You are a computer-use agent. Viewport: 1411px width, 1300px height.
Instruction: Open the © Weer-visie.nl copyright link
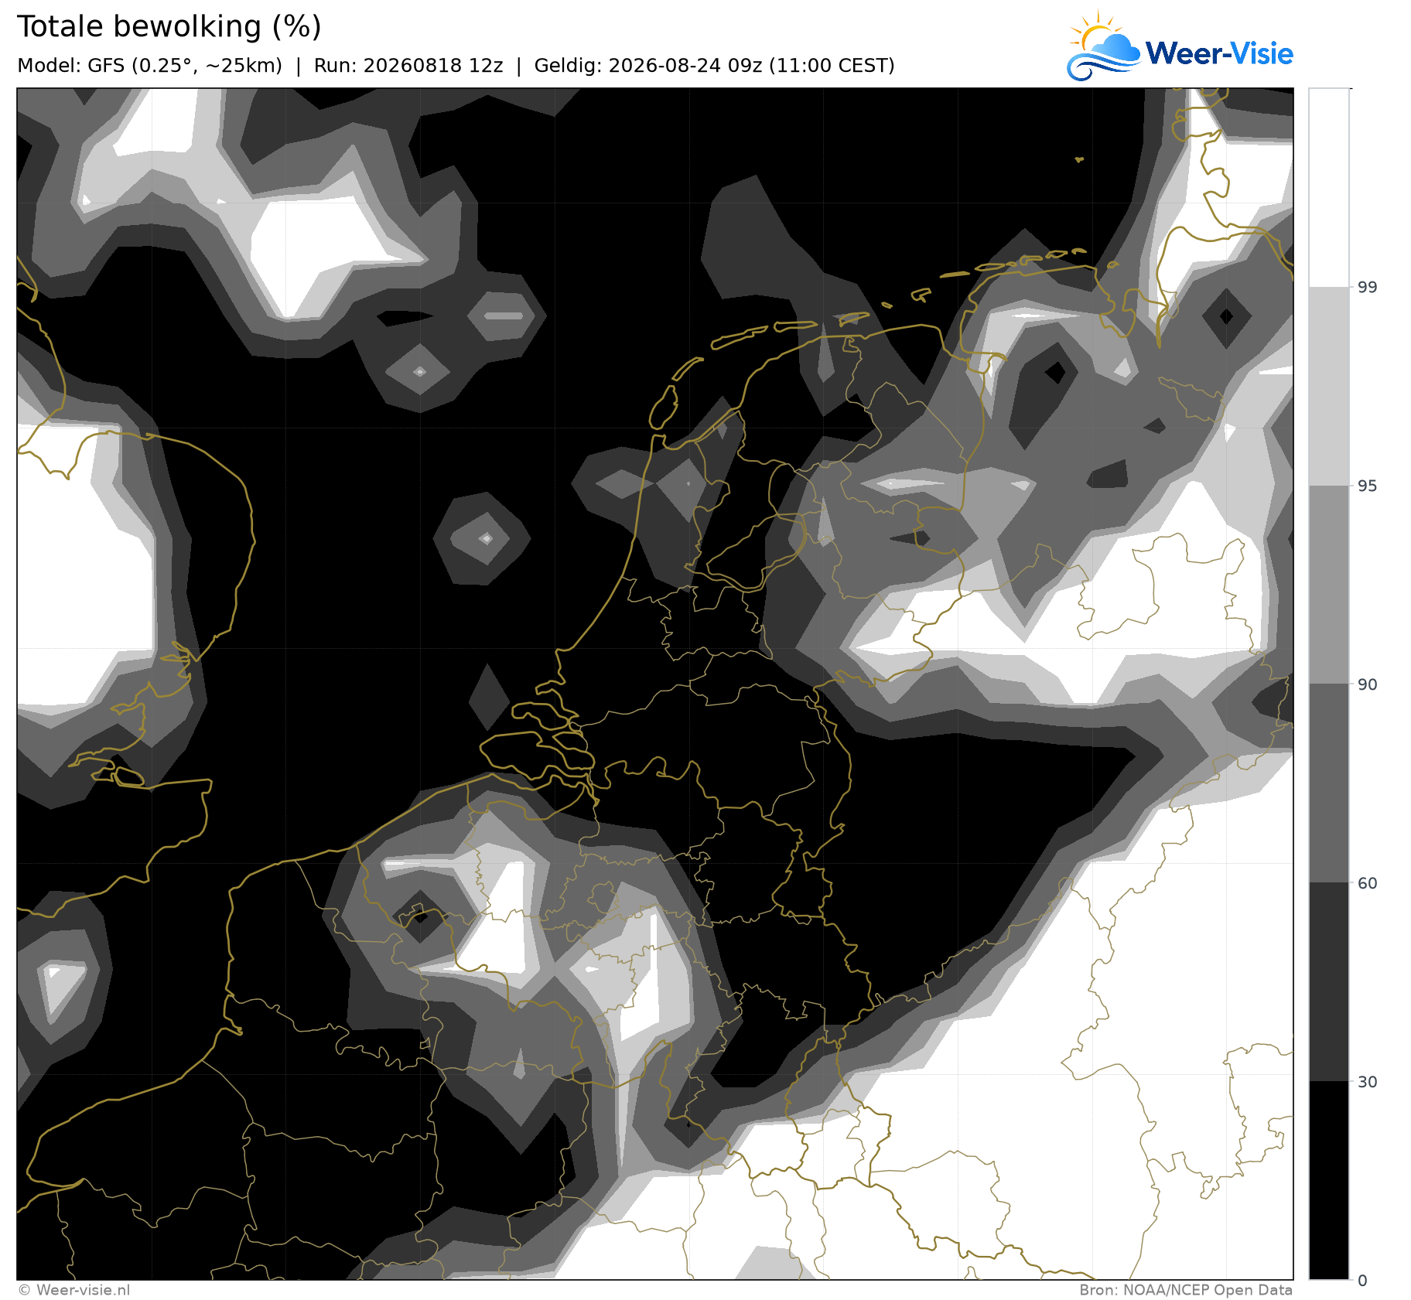[73, 1290]
